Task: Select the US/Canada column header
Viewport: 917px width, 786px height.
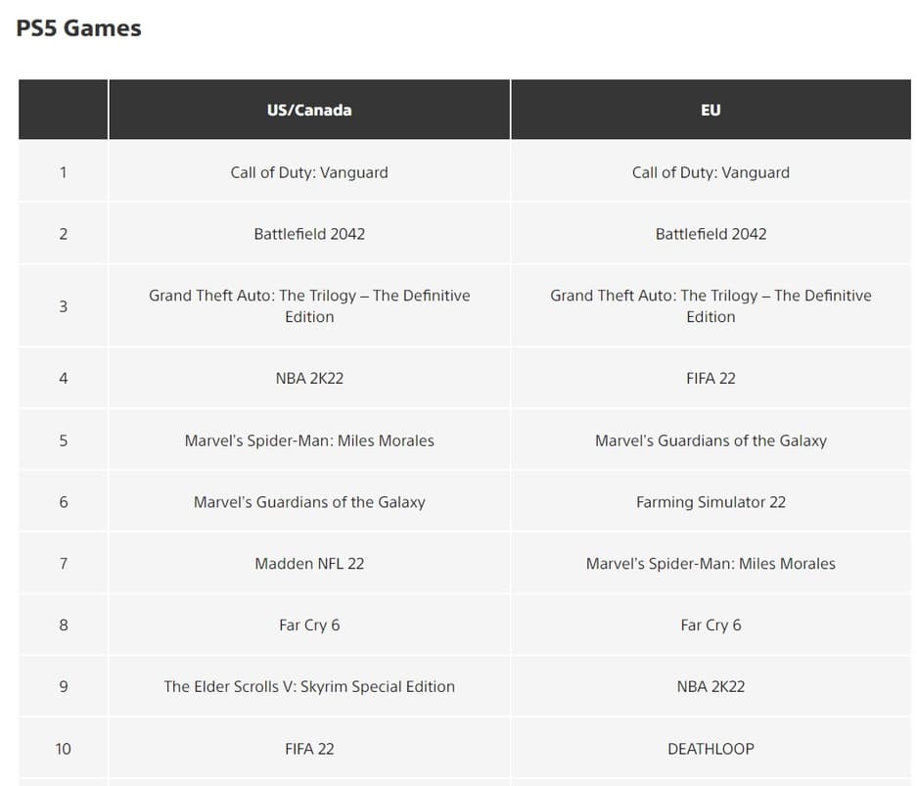Action: [x=309, y=111]
